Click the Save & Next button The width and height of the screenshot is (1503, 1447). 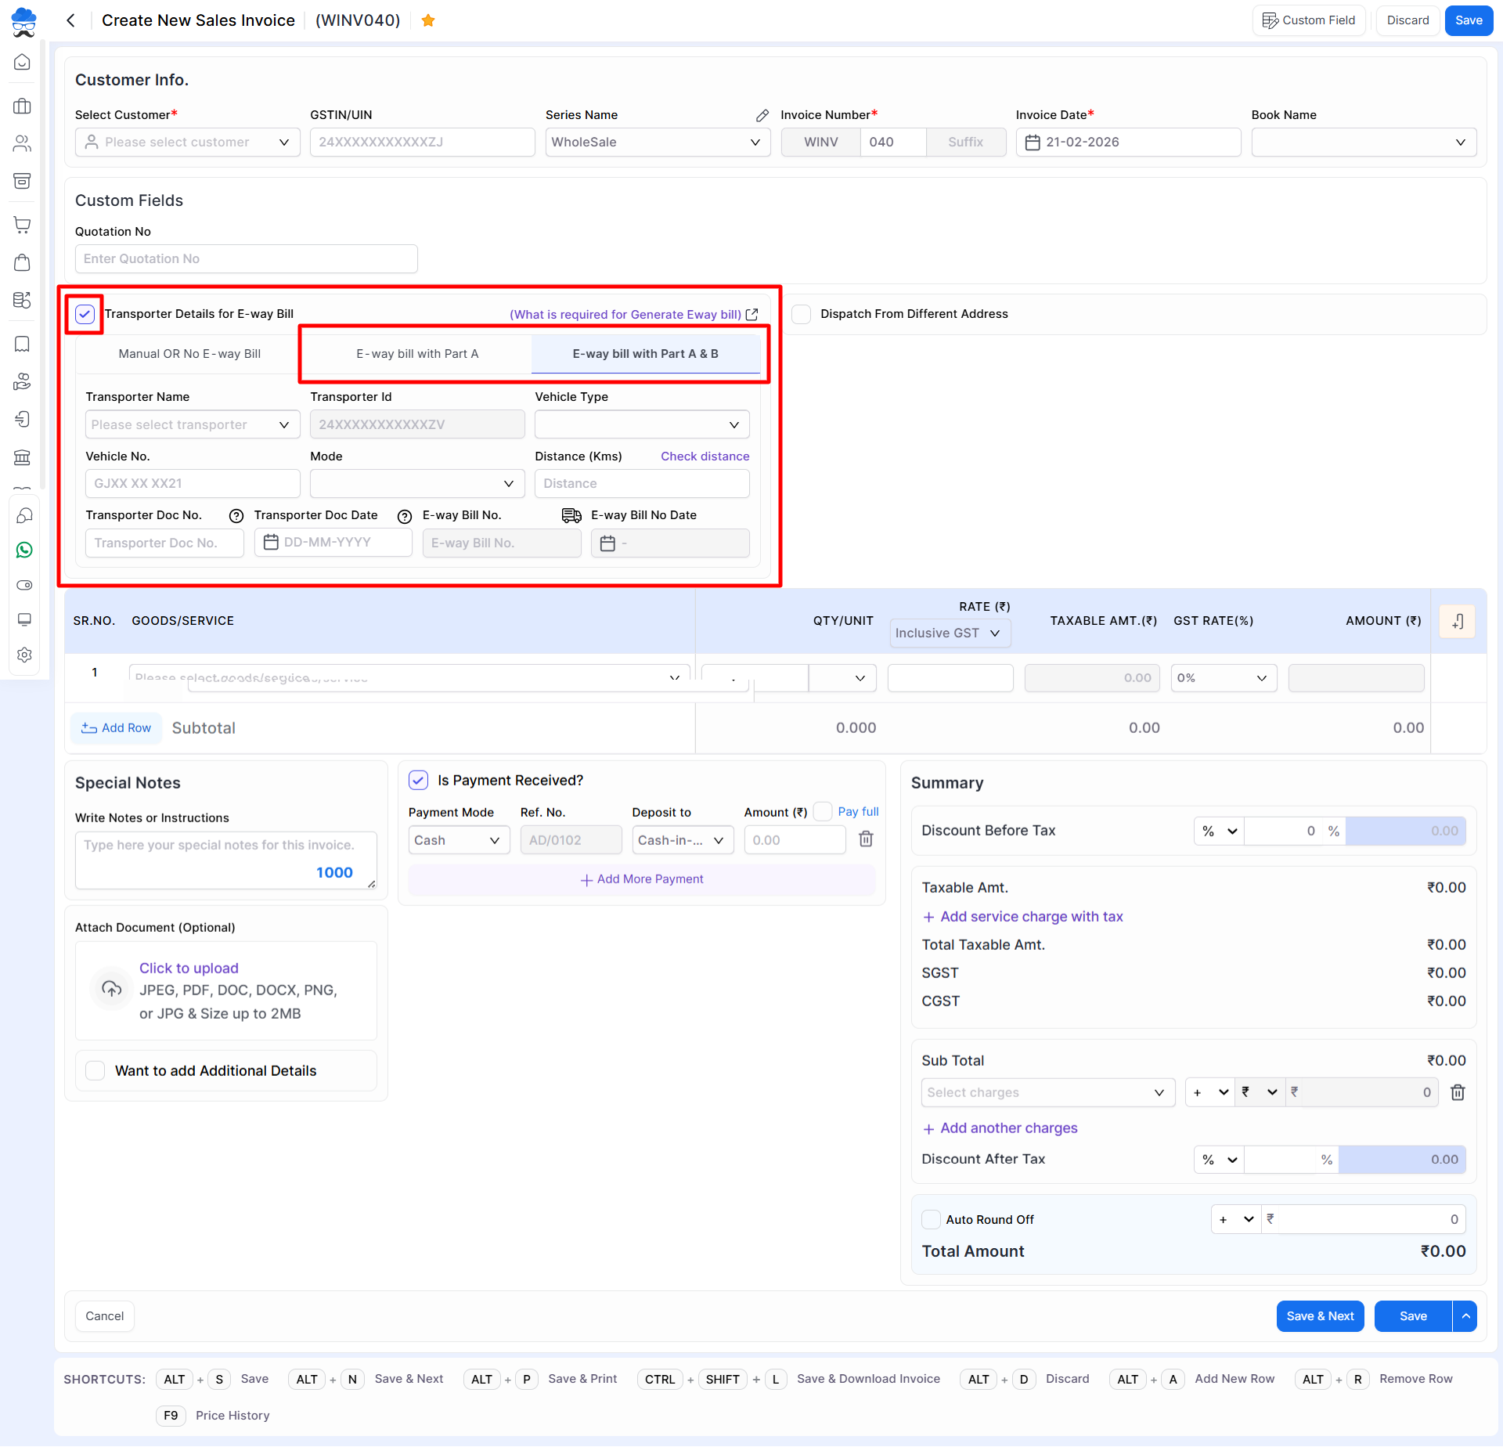point(1320,1316)
